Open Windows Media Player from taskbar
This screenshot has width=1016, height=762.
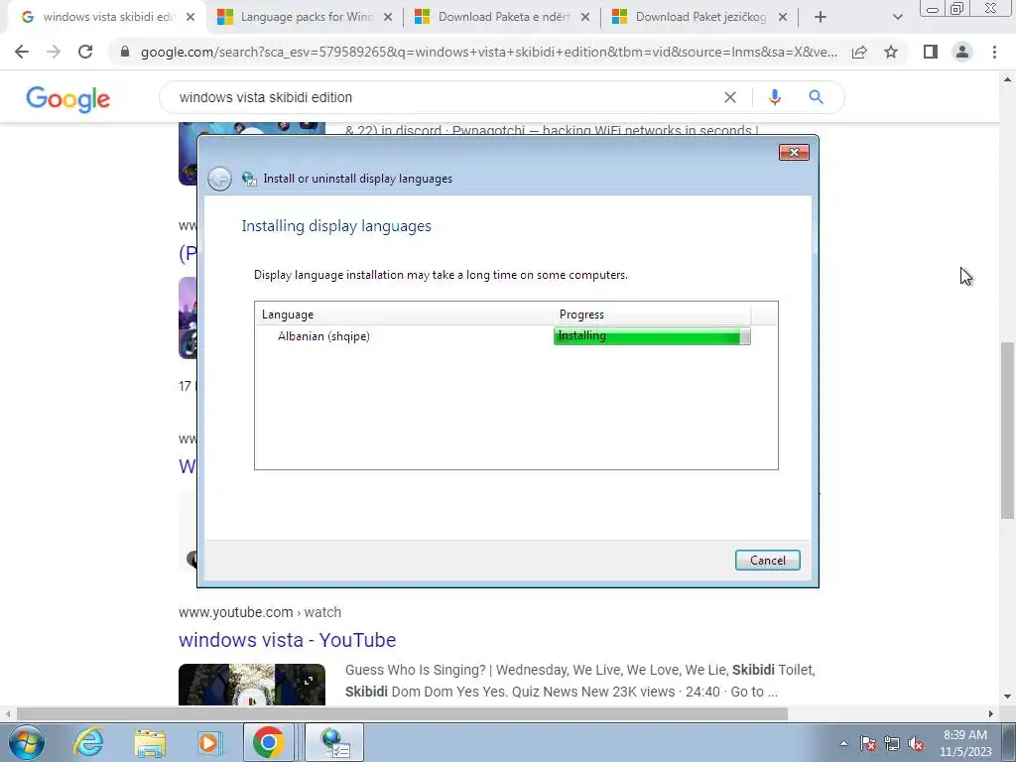tap(209, 742)
